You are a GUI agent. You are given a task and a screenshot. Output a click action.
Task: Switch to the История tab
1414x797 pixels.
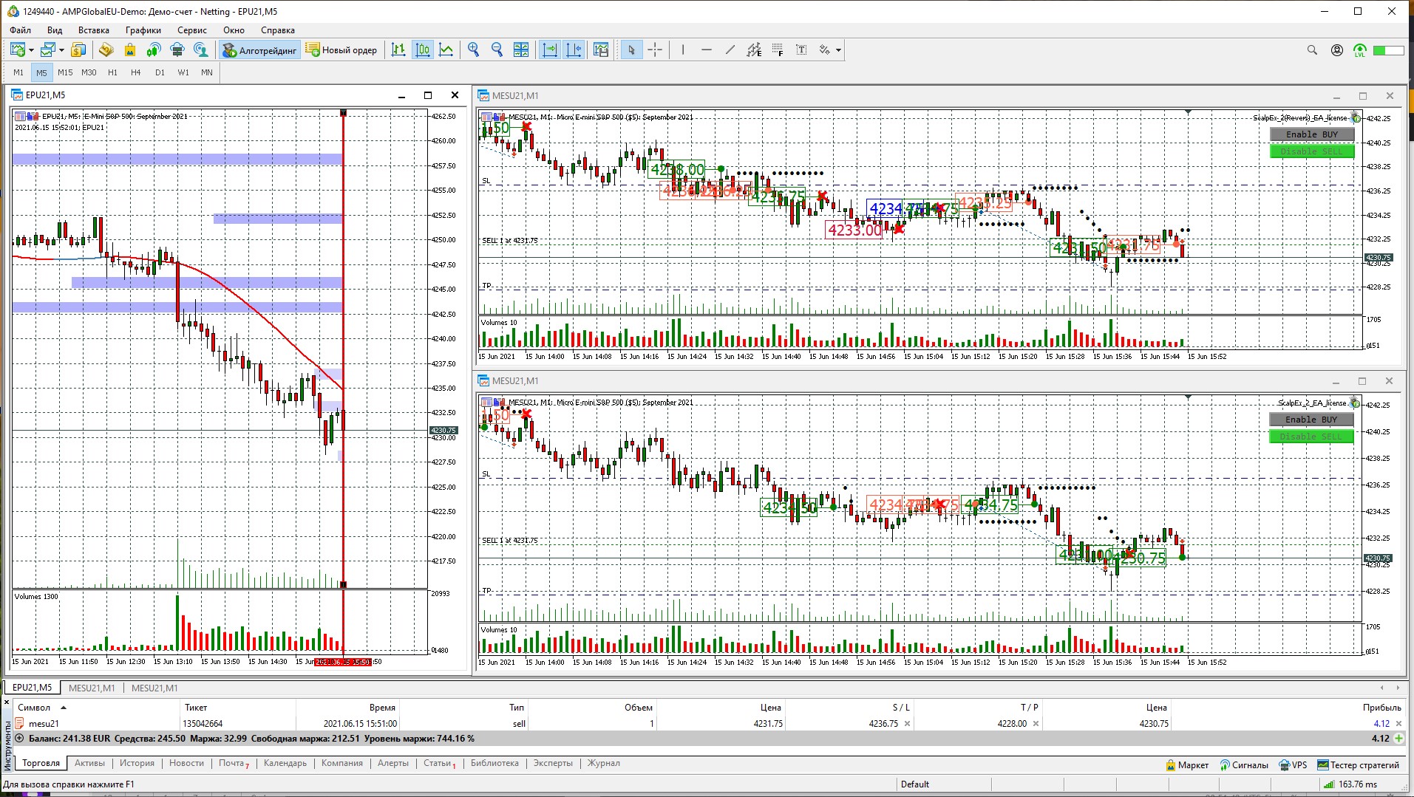click(x=137, y=763)
